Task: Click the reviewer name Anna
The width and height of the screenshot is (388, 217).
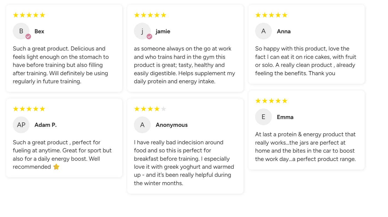Action: [x=284, y=31]
